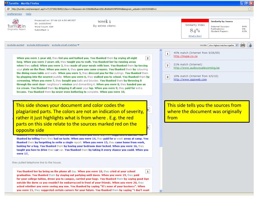Viewport: 267px width, 200px height.
Task: Click 'Internet Sources:' row in Similarity by Source
Action: [x=229, y=27]
